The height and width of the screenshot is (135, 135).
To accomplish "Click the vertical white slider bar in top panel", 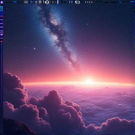I will click(58, 2).
